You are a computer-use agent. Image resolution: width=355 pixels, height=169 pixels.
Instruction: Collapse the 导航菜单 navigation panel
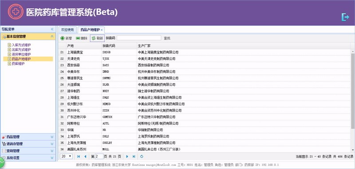point(52,29)
